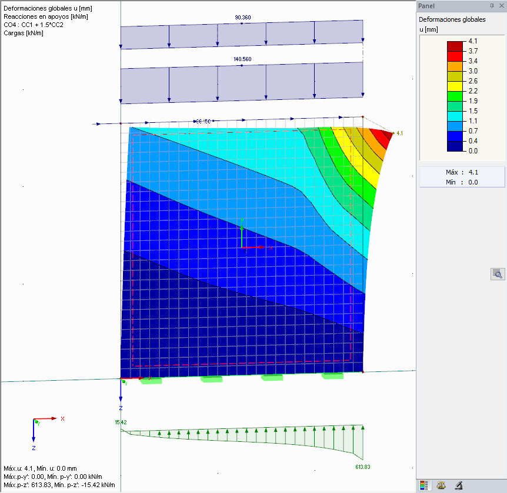The image size is (507, 493).
Task: Open the balance scales factors tab
Action: [x=441, y=485]
